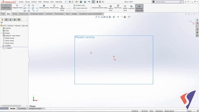Open dropdown under Inteligentní kóta
This screenshot has height=112, width=199.
(17, 11)
